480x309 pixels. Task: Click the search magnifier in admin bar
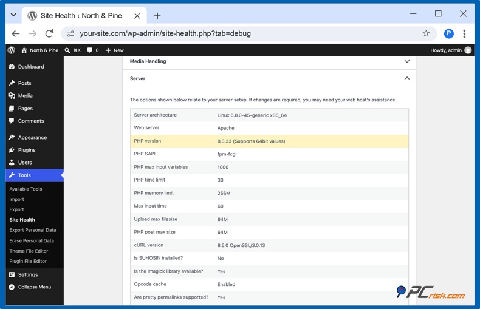tap(67, 50)
